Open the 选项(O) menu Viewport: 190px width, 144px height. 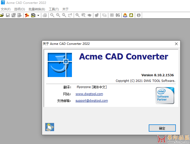coord(20,9)
